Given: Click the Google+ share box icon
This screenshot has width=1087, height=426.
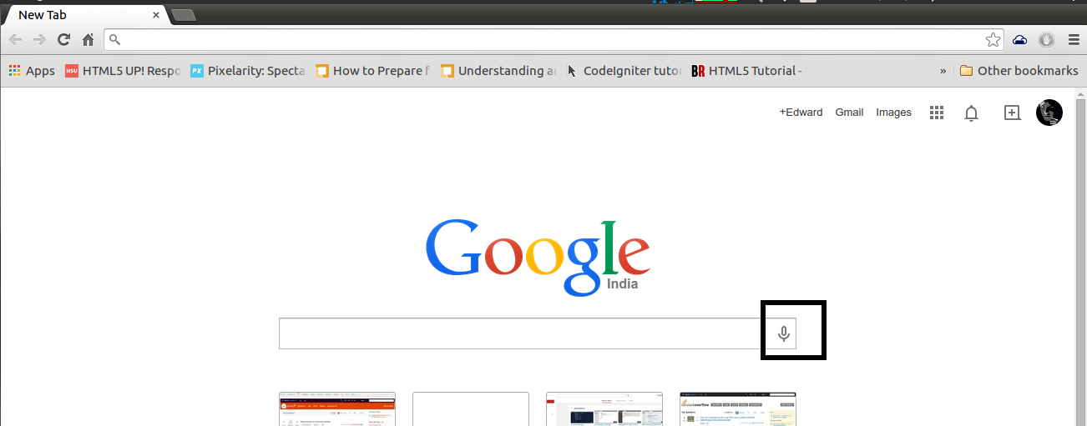Looking at the screenshot, I should click(x=1012, y=113).
